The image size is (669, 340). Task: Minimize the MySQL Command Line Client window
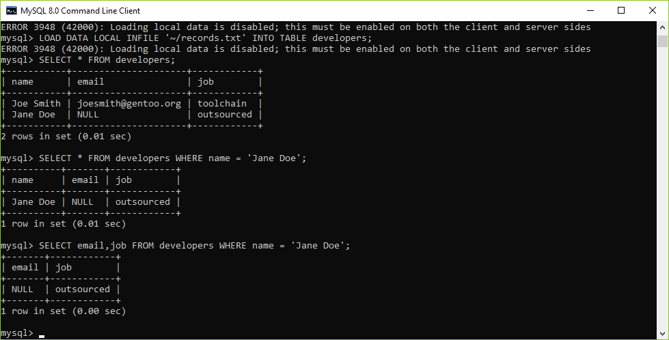pos(590,11)
